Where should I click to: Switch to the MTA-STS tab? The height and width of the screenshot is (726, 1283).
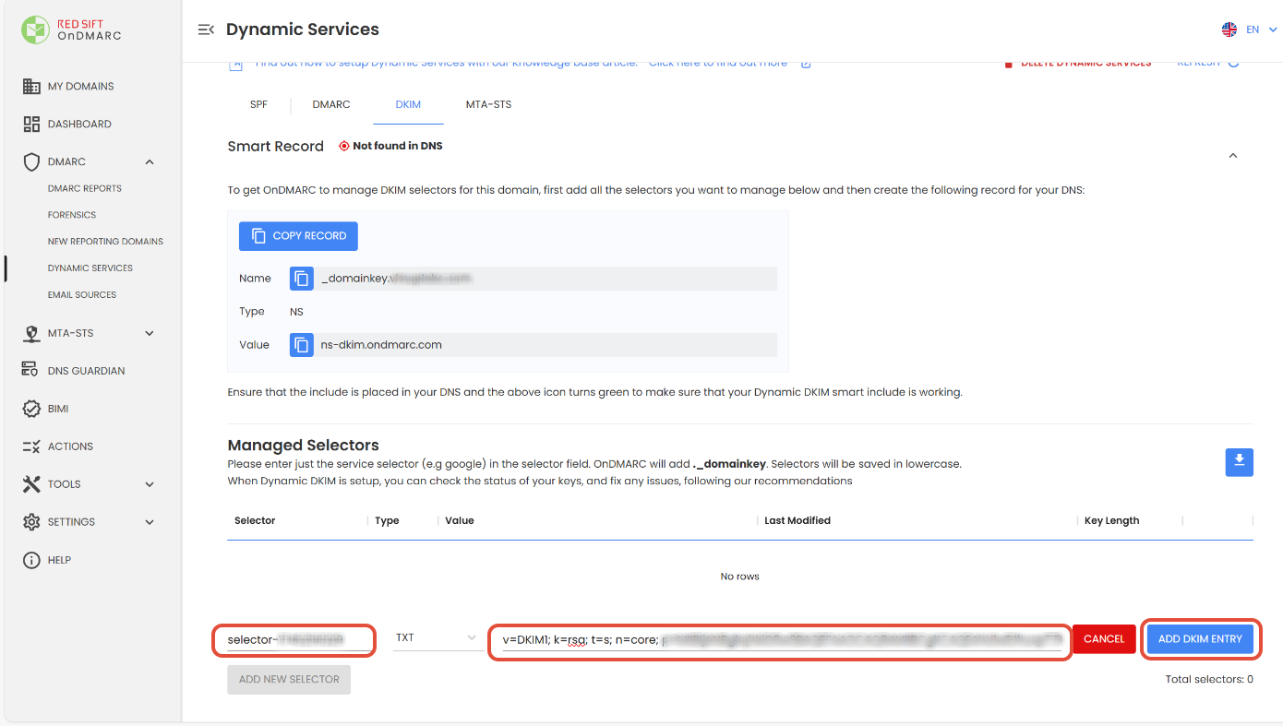[x=488, y=104]
